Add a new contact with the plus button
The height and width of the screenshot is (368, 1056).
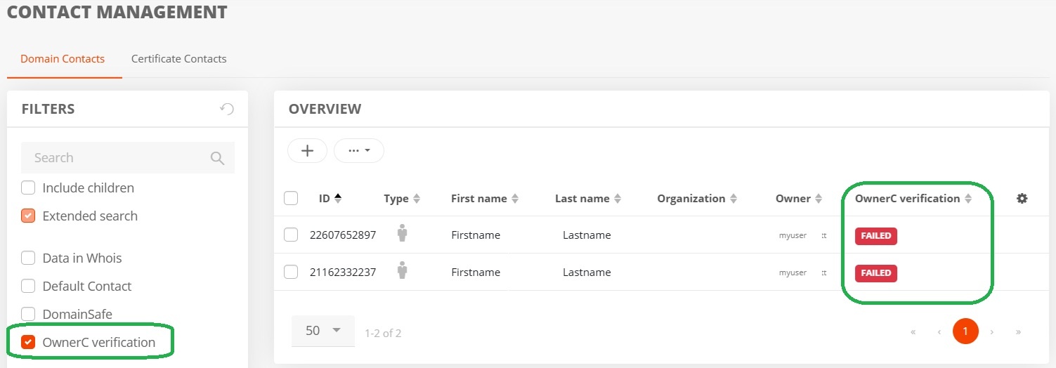coord(307,150)
